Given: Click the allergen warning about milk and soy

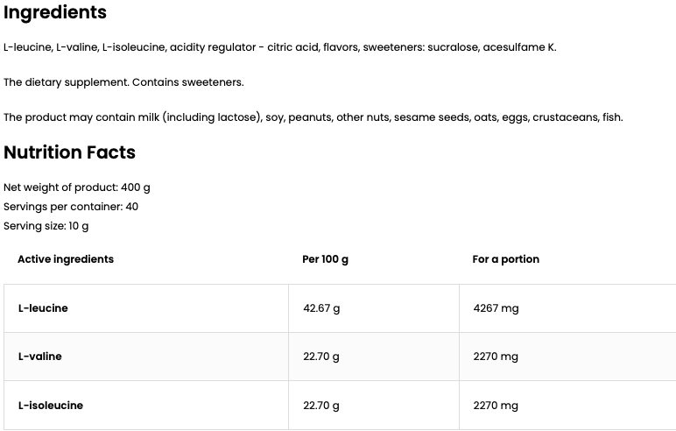Looking at the screenshot, I should (x=313, y=117).
